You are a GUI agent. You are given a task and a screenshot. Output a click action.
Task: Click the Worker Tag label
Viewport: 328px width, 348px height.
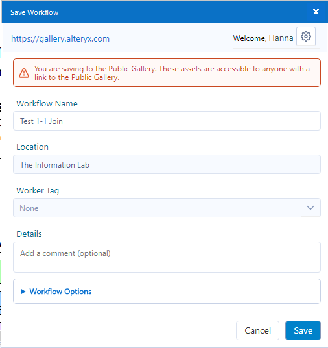38,191
